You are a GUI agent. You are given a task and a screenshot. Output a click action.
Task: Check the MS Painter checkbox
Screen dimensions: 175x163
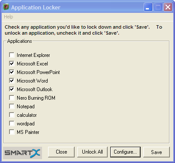12,132
